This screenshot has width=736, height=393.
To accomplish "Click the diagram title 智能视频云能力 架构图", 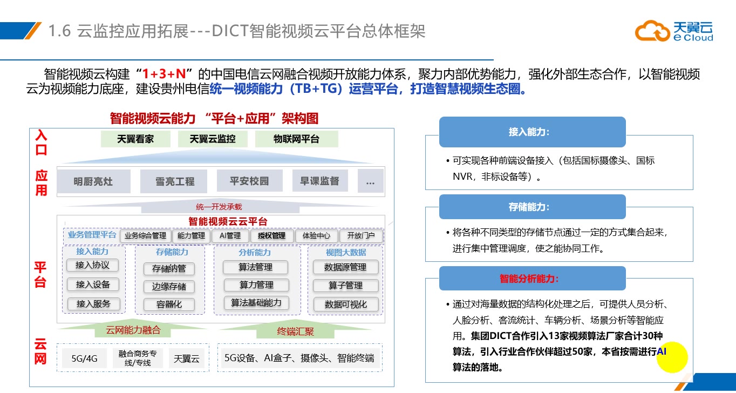I will pos(214,118).
